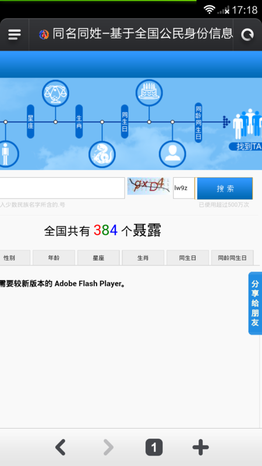Open the browser hamburger menu

coord(14,35)
